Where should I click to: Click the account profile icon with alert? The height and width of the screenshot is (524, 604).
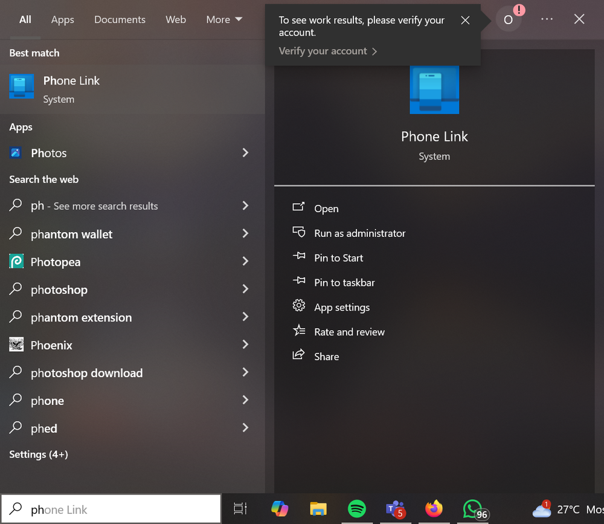click(508, 19)
